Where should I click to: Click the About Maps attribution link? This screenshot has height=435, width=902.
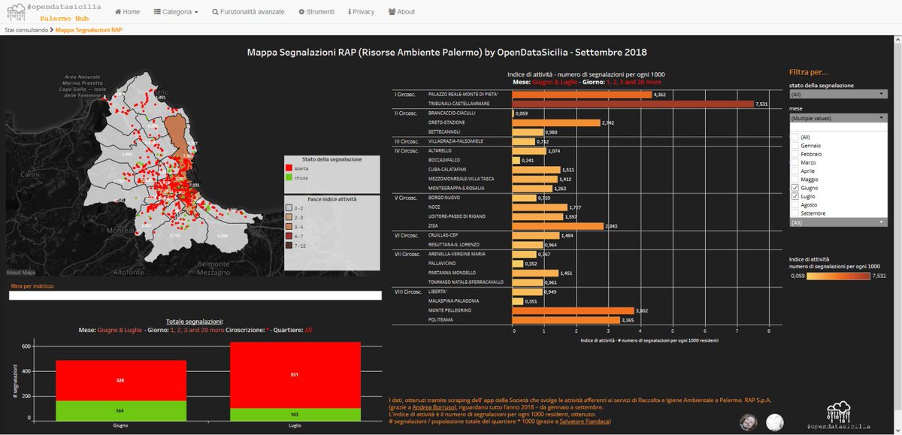click(21, 272)
